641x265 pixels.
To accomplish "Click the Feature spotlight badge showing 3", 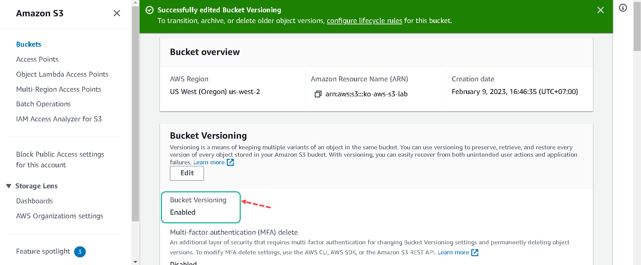I will [x=80, y=252].
